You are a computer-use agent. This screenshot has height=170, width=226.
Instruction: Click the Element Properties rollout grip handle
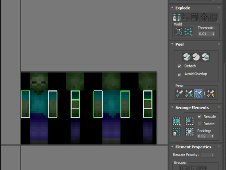pyautogui.click(x=219, y=147)
